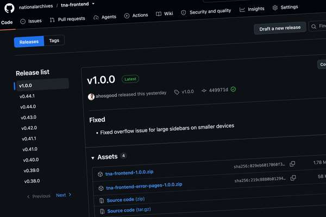Download Source code (tar.gz)

tap(129, 210)
